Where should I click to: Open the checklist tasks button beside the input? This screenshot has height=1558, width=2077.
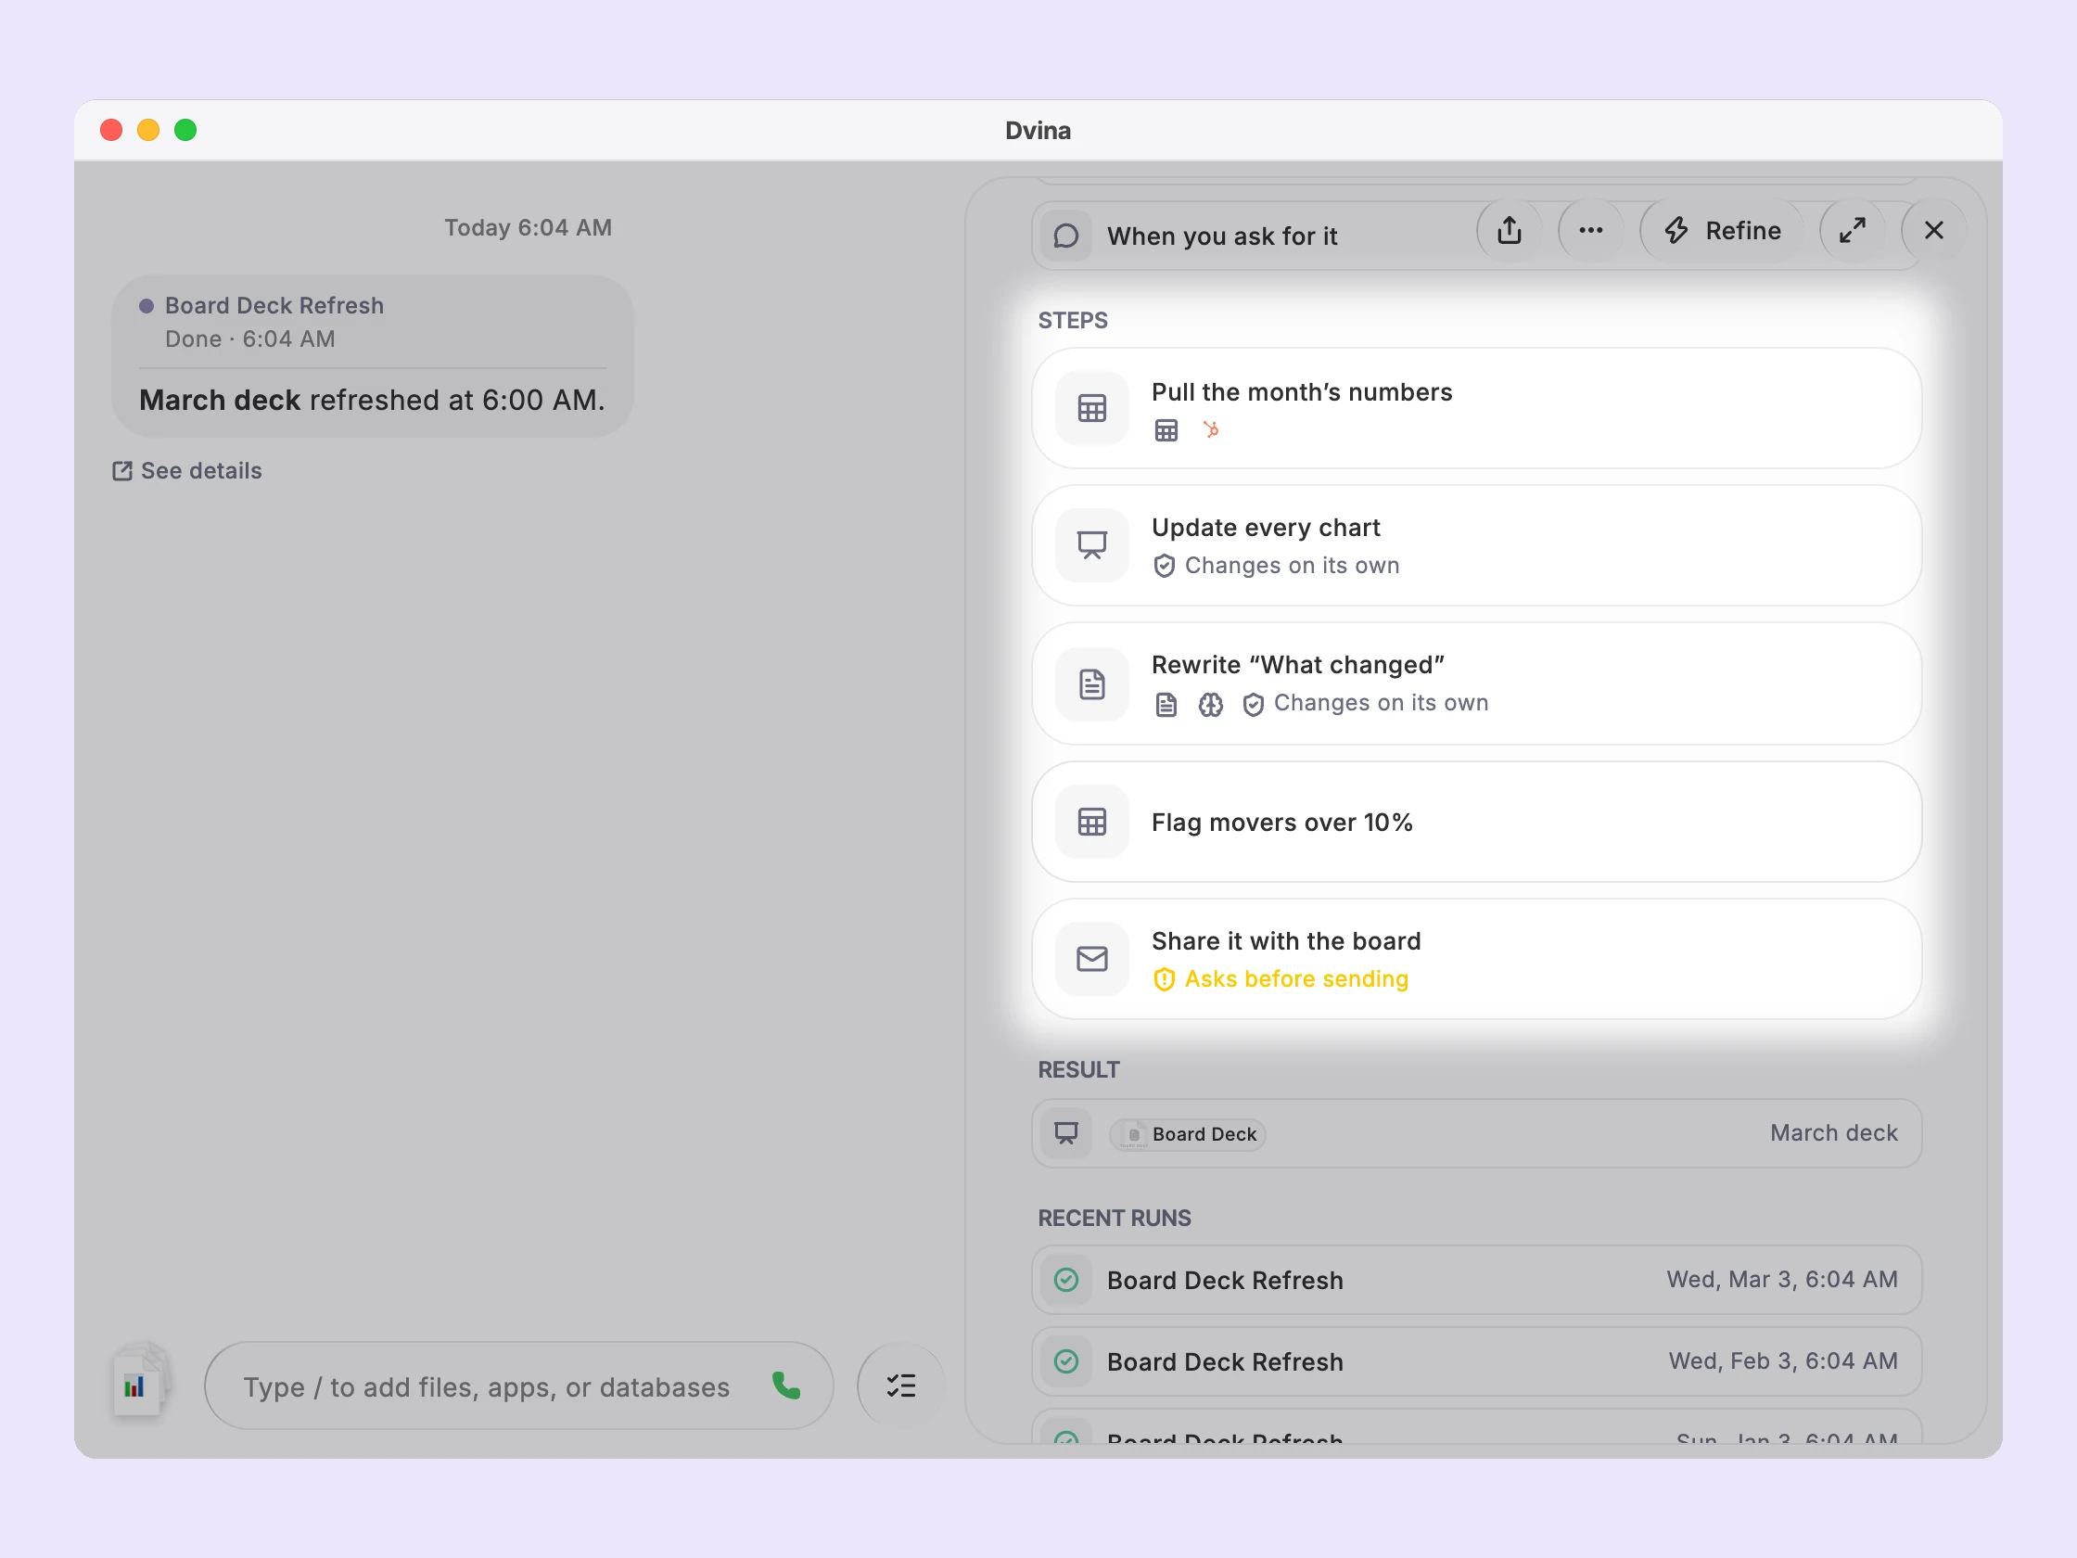click(x=900, y=1386)
